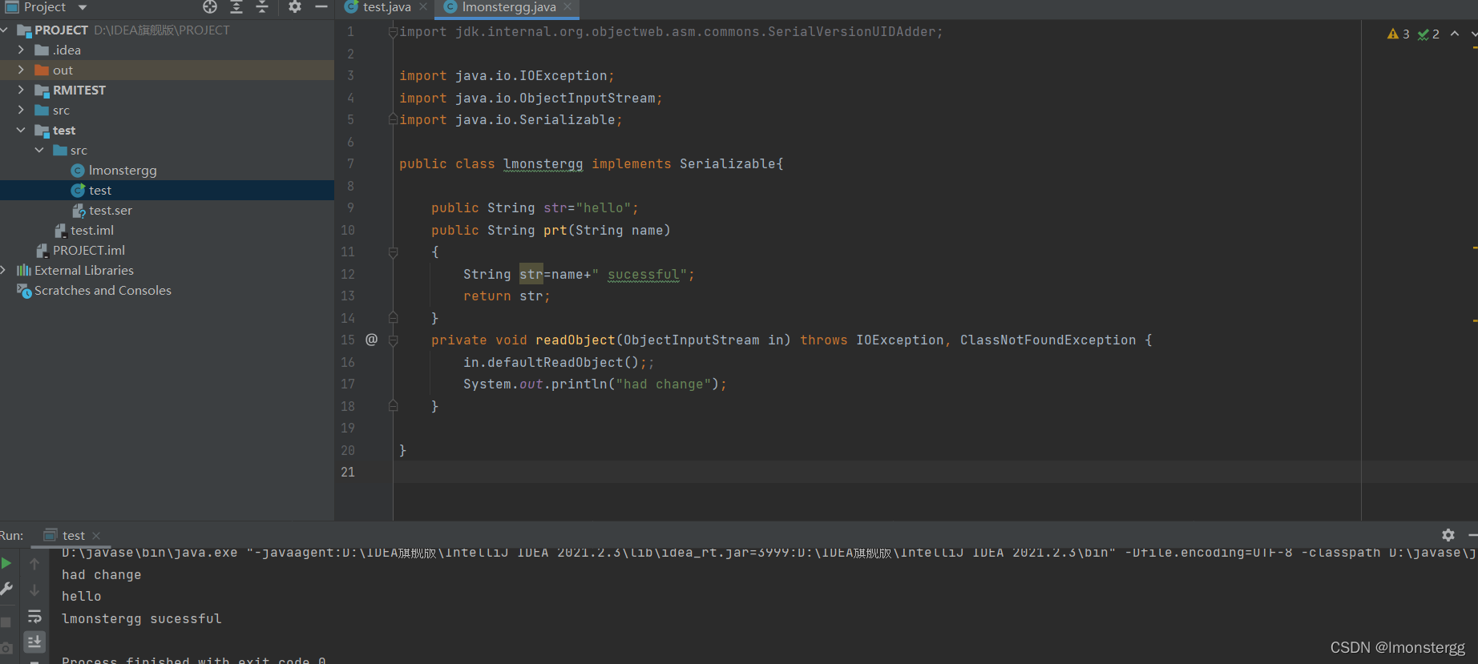This screenshot has height=664, width=1478.
Task: Click 'lmonstergg sucessful' console output
Action: coord(142,618)
